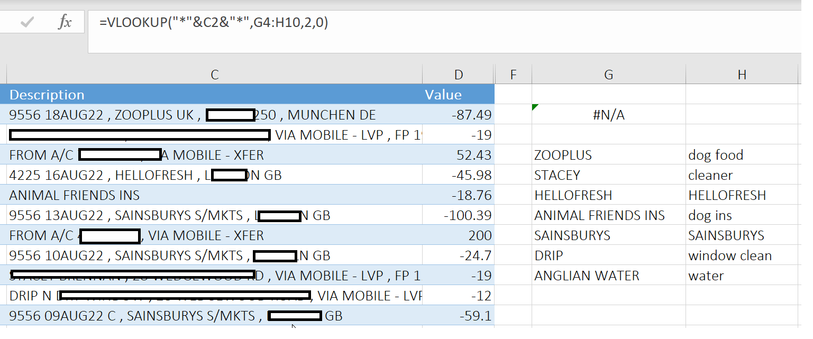The height and width of the screenshot is (339, 813).
Task: Select the value cell -12
Action: [458, 296]
